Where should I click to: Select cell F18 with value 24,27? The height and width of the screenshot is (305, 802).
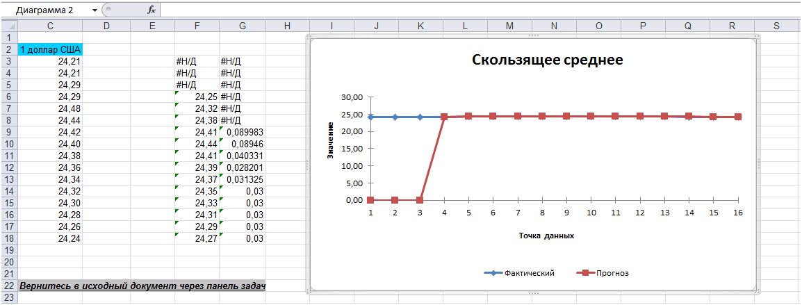point(197,238)
